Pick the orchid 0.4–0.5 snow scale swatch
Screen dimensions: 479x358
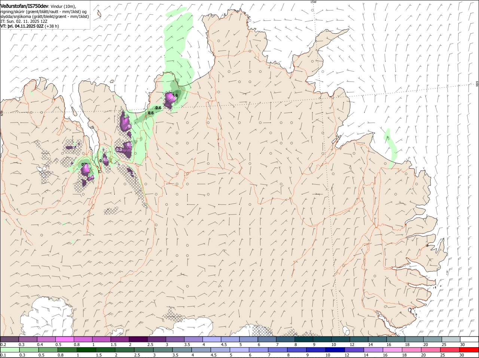[46, 339]
